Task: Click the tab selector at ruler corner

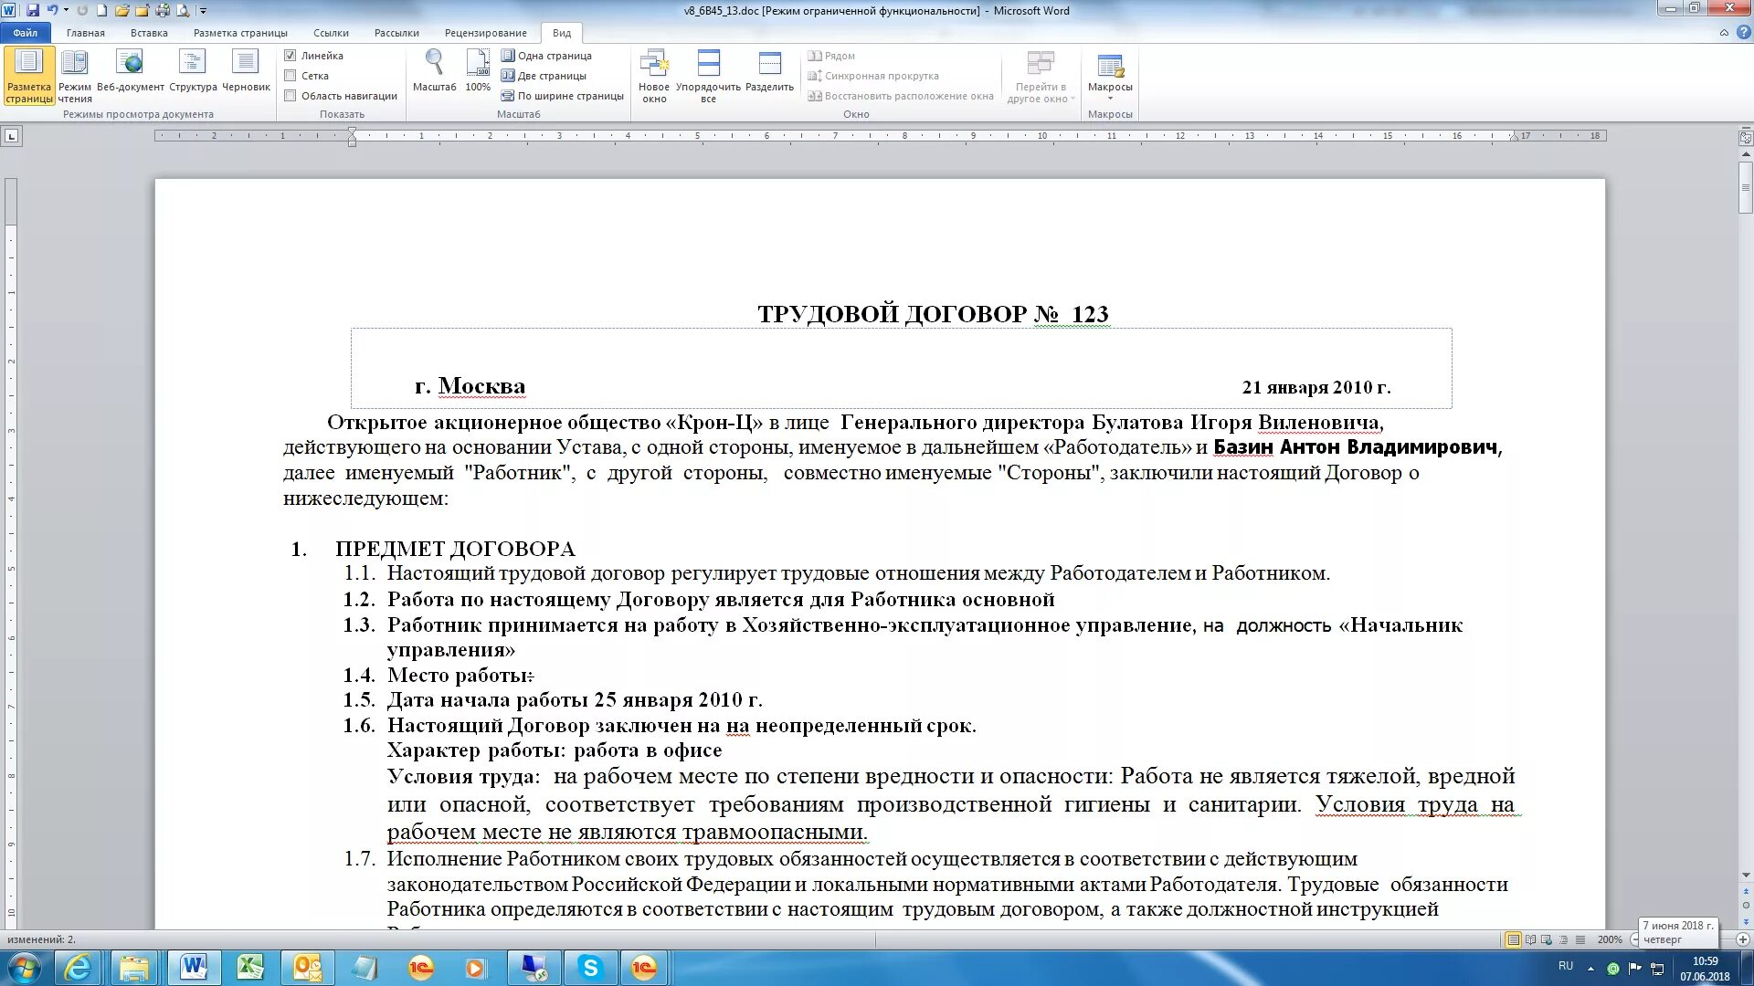Action: click(x=11, y=137)
